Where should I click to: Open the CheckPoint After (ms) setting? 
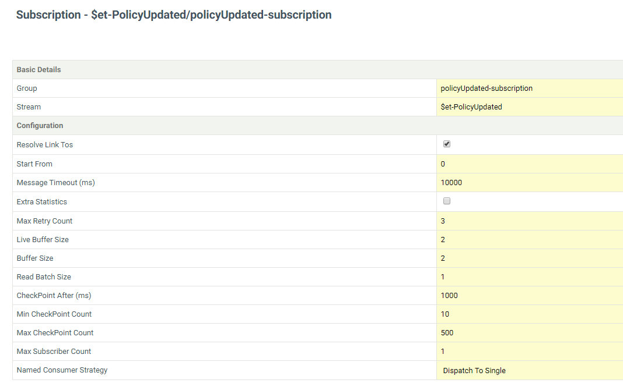point(54,295)
